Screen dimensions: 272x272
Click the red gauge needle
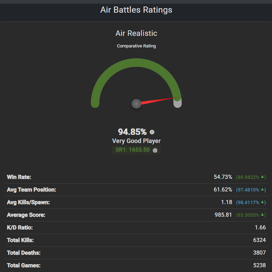pyautogui.click(x=160, y=101)
